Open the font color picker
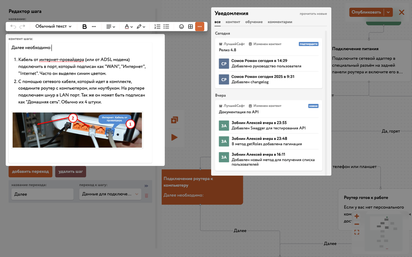Image resolution: width=412 pixels, height=257 pixels. click(x=128, y=27)
